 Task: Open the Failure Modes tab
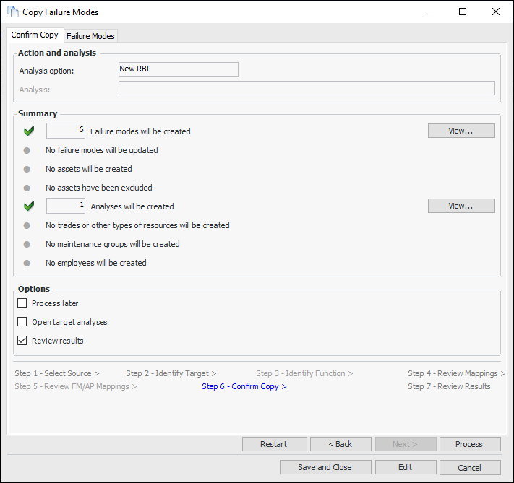(90, 36)
